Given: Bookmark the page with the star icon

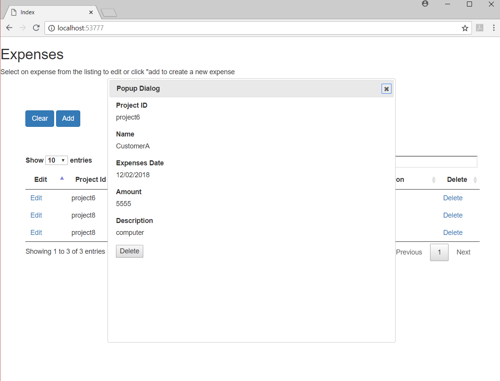Looking at the screenshot, I should 465,28.
